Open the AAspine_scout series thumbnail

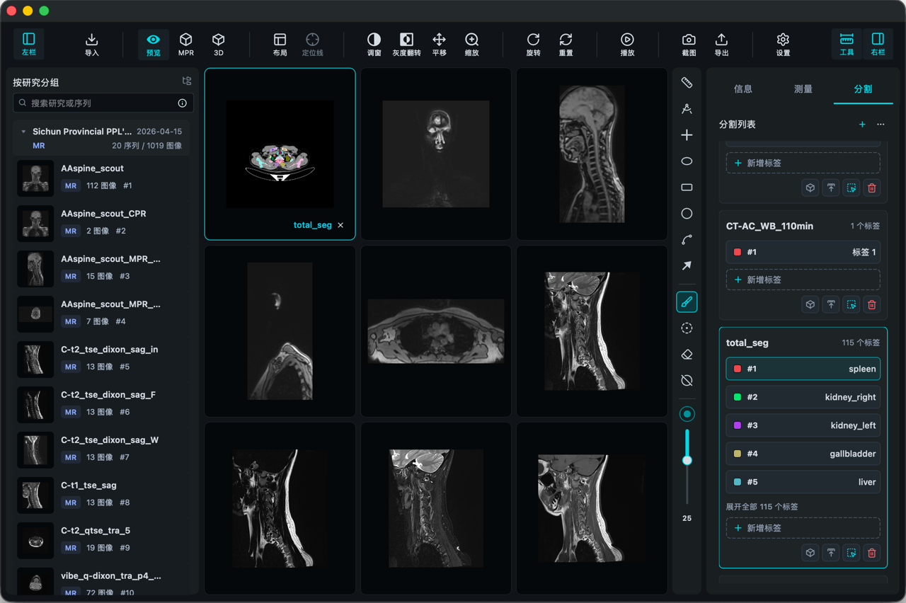tap(35, 178)
